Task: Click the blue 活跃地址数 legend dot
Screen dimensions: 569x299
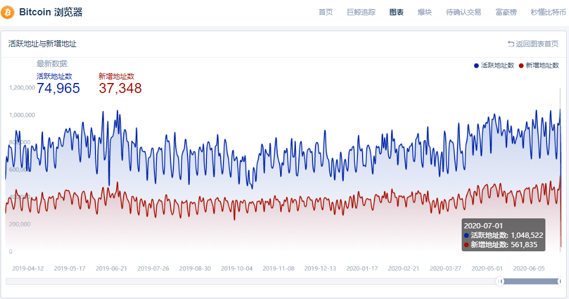Action: point(476,65)
